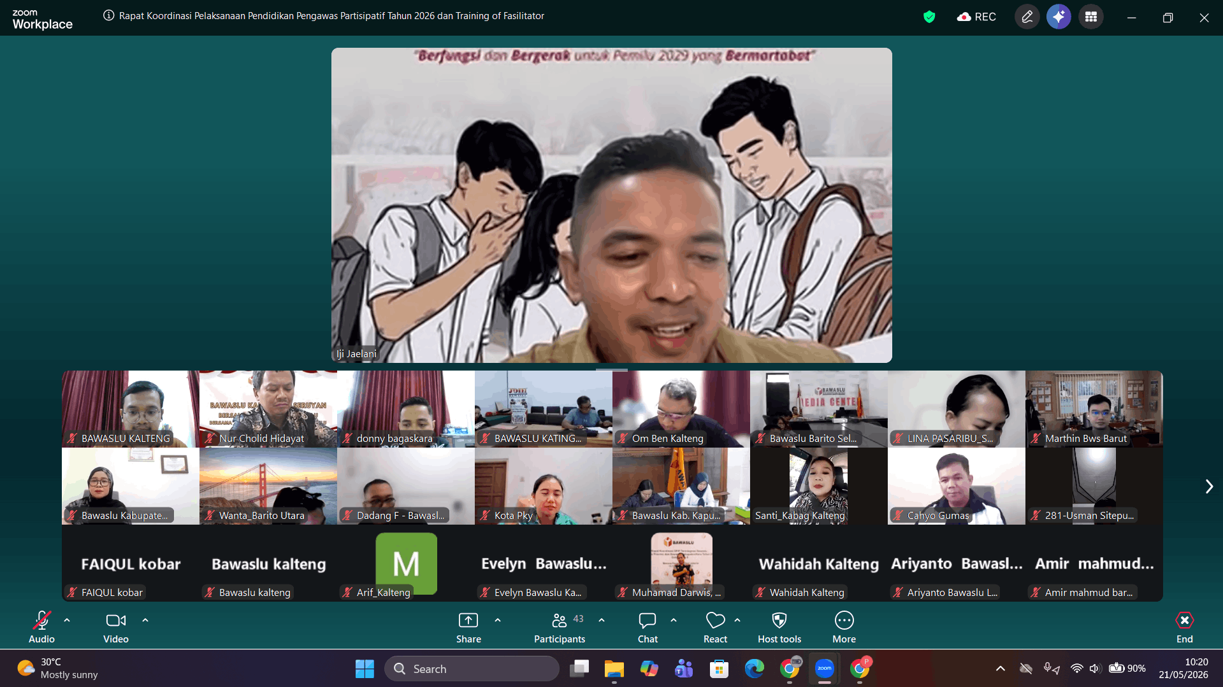
Task: Open the Windows Start menu
Action: (x=365, y=669)
